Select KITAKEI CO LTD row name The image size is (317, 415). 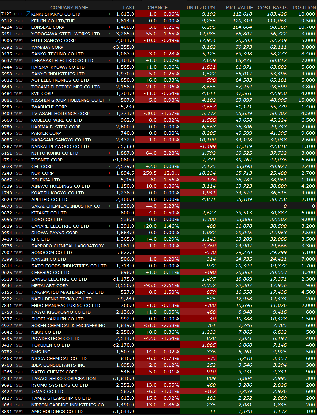[49, 213]
